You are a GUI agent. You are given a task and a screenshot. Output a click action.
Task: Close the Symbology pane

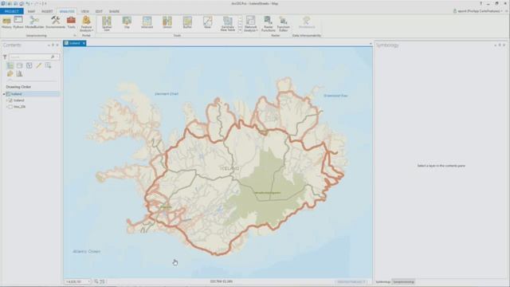tap(504, 45)
